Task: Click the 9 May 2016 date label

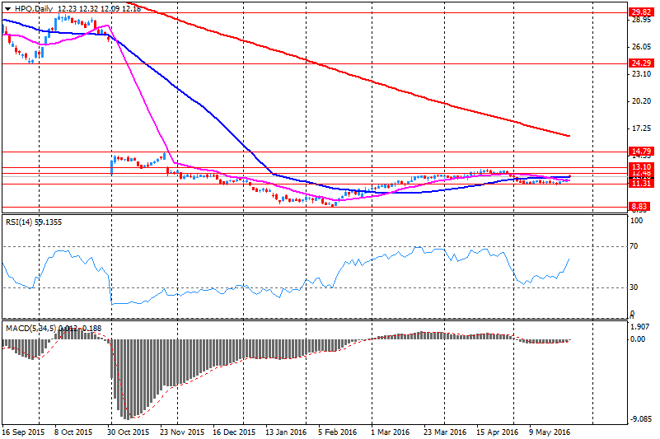Action: pyautogui.click(x=550, y=432)
